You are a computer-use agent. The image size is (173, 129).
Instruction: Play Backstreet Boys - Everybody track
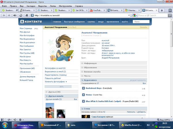pos(83,88)
